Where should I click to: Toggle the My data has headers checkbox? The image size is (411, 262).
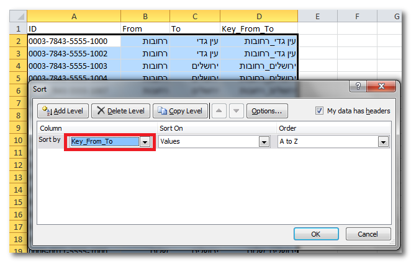click(x=319, y=111)
